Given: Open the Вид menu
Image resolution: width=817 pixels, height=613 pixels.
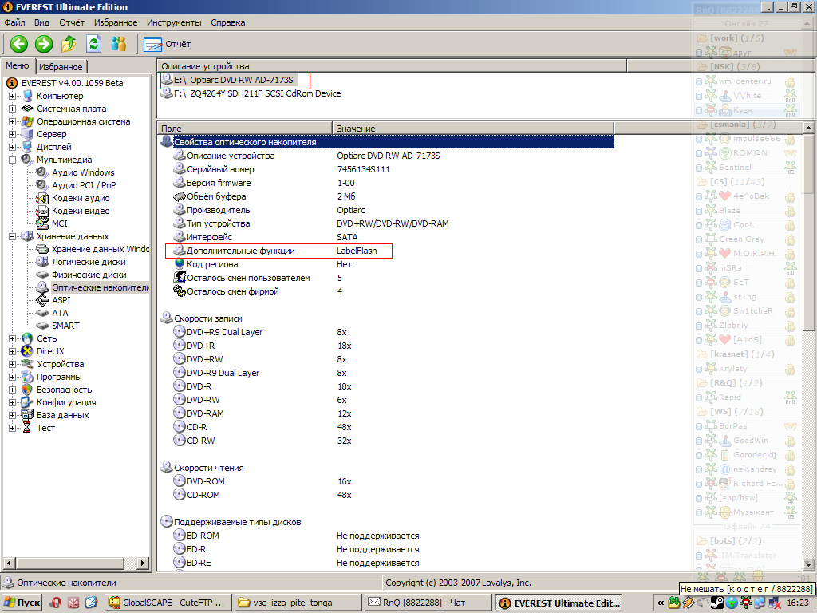Looking at the screenshot, I should coord(41,22).
